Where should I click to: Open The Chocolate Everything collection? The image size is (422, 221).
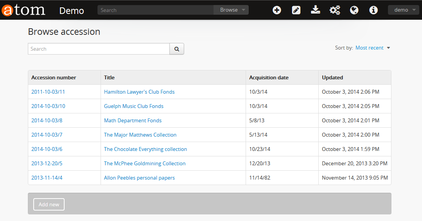(x=145, y=149)
